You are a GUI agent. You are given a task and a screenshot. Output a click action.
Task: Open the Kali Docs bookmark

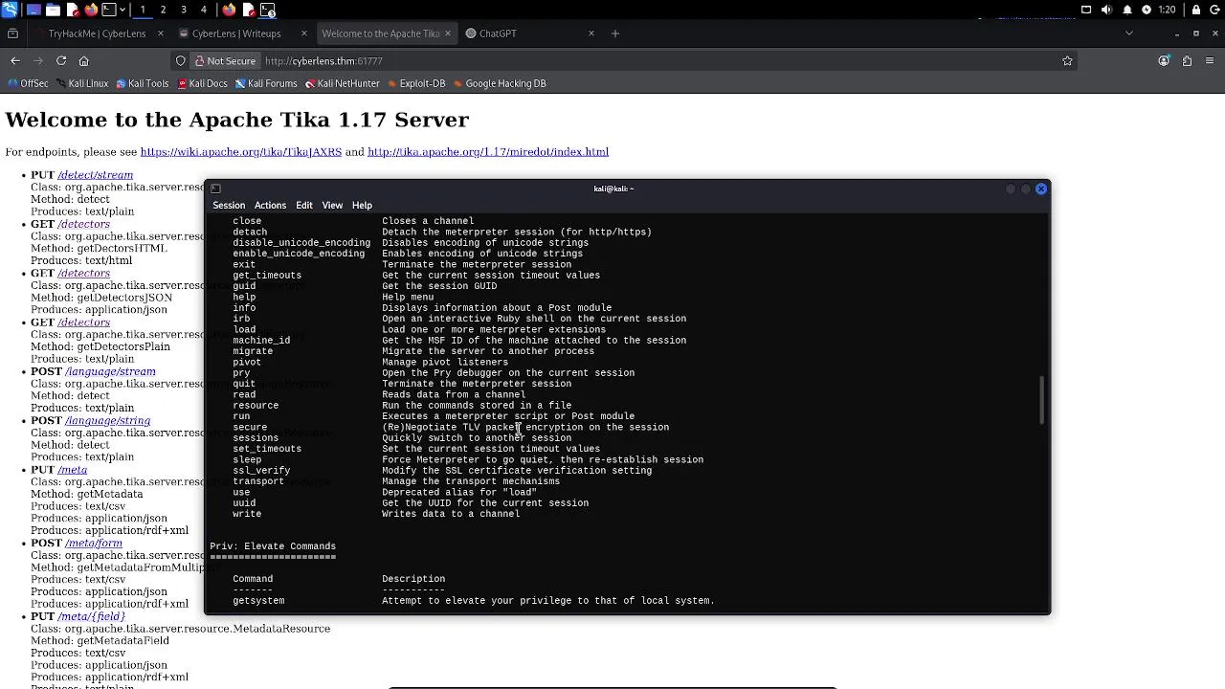click(201, 83)
